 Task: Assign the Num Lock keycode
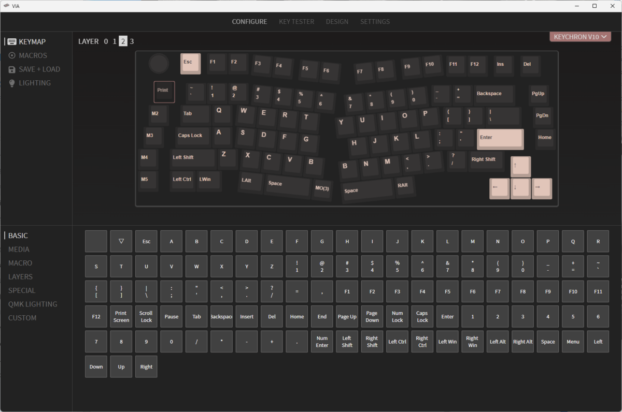click(397, 316)
